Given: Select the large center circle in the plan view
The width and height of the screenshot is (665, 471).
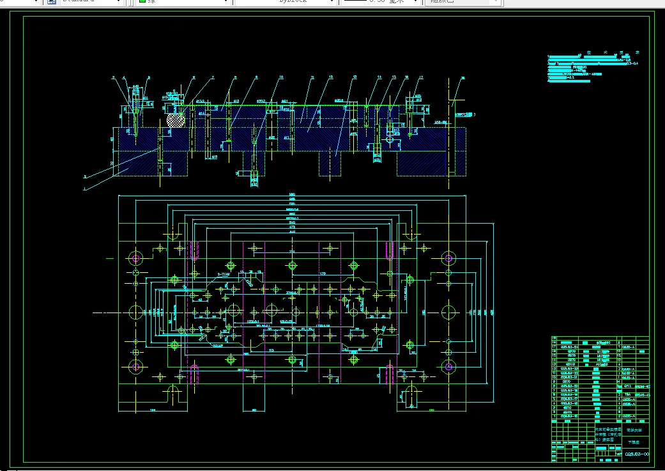Looking at the screenshot, I should coord(271,311).
